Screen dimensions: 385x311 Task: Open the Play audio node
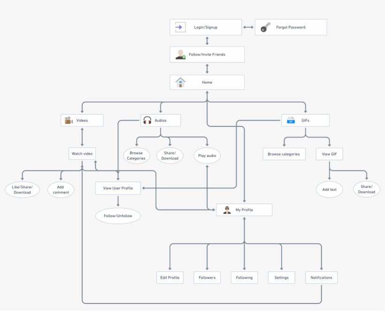207,155
